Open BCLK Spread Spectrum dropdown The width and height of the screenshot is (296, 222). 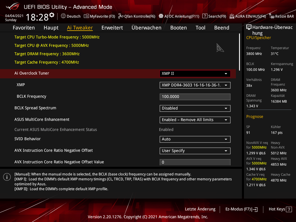coord(195,108)
